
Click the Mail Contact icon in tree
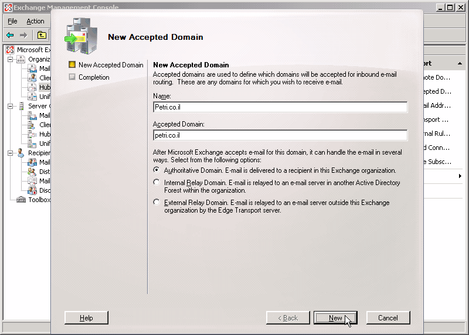[32, 181]
